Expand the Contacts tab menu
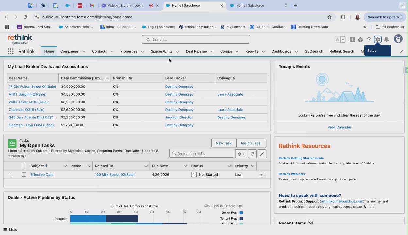 tap(112, 52)
